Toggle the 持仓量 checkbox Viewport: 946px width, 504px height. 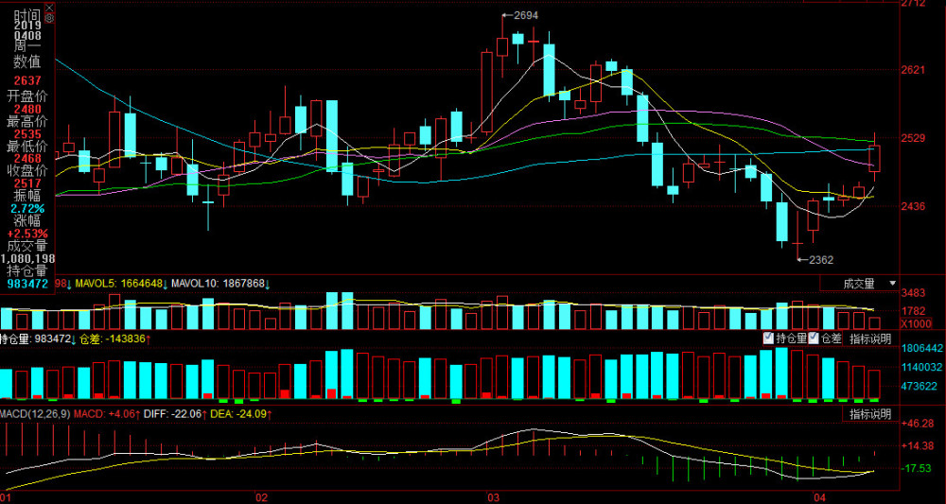click(768, 339)
